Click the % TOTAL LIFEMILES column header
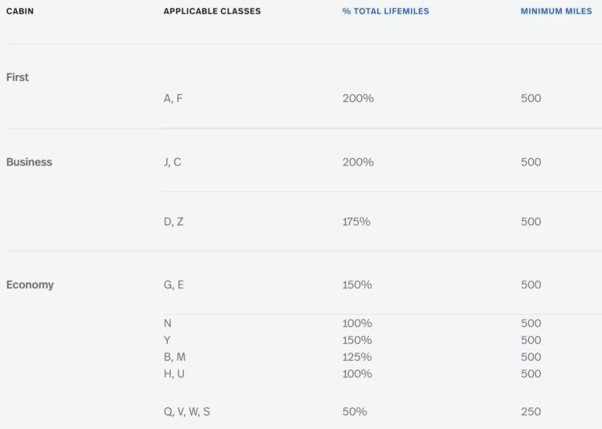602x429 pixels. tap(385, 11)
